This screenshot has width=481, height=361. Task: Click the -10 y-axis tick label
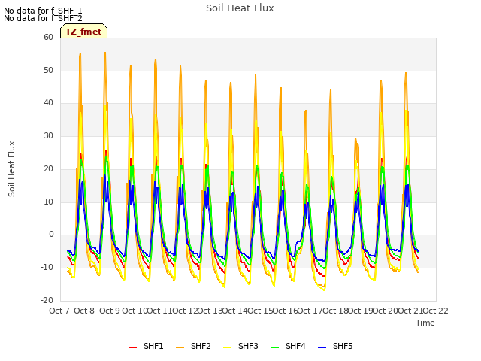(x=47, y=268)
